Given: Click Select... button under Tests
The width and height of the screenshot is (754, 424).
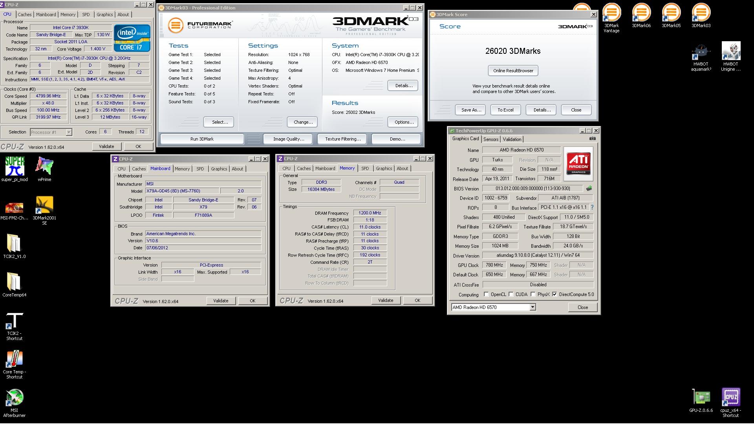Looking at the screenshot, I should point(220,122).
